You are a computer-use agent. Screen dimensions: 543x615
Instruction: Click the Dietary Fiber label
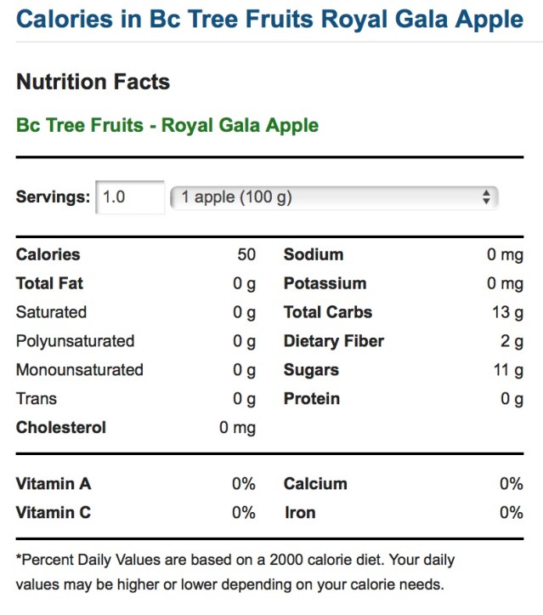[x=334, y=341]
